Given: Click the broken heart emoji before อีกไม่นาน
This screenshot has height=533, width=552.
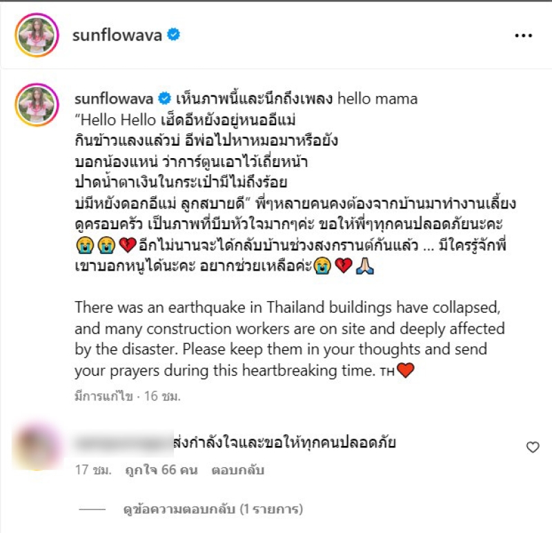Looking at the screenshot, I should pos(128,245).
